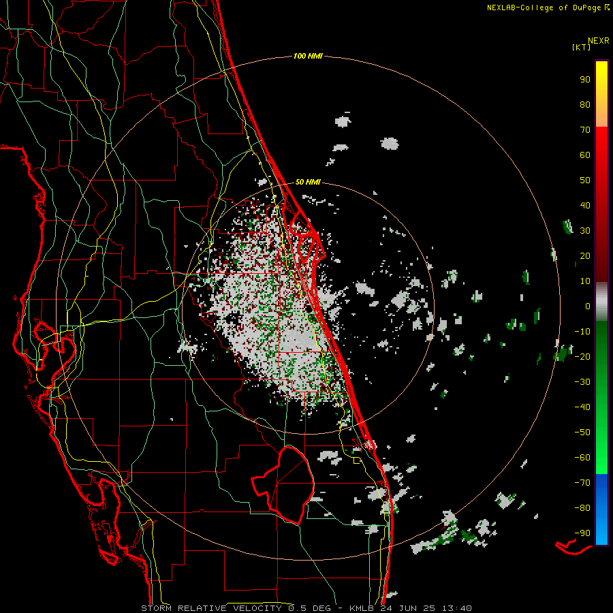Click the 10 value on the velocity scale
This screenshot has width=613, height=613.
tap(585, 281)
